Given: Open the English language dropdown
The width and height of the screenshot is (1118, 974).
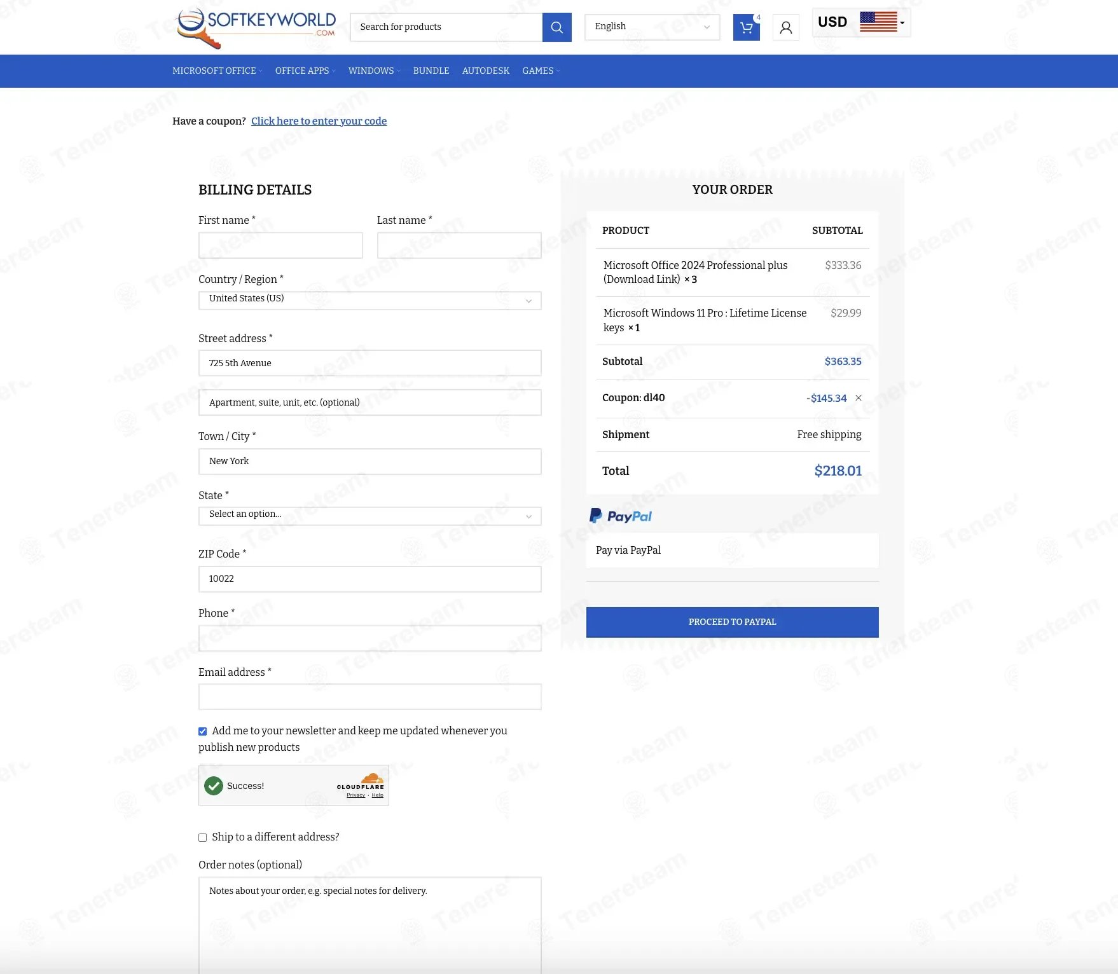Looking at the screenshot, I should (x=652, y=27).
